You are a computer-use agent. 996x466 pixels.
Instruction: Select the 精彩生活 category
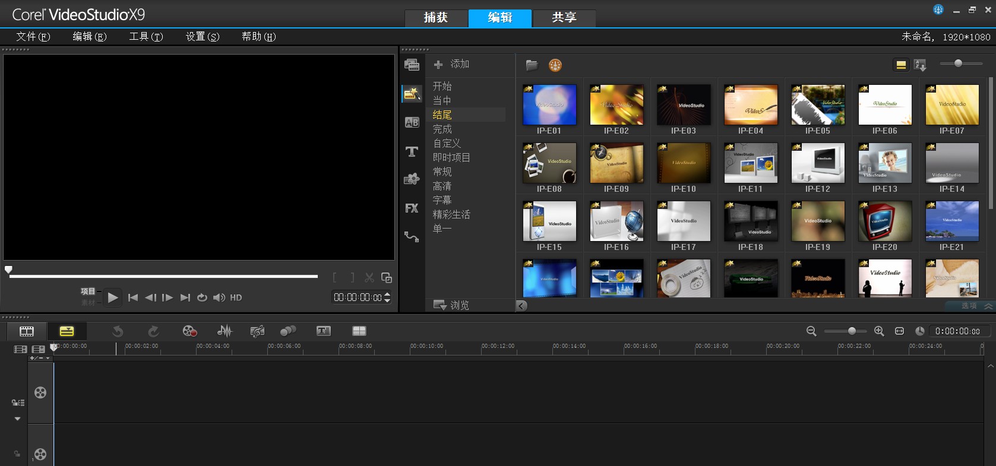[451, 214]
